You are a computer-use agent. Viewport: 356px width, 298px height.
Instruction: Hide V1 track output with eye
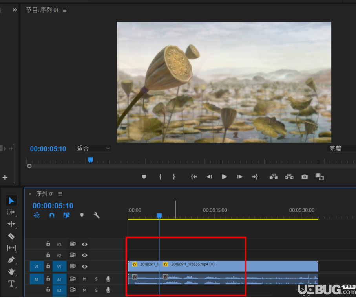click(x=84, y=267)
